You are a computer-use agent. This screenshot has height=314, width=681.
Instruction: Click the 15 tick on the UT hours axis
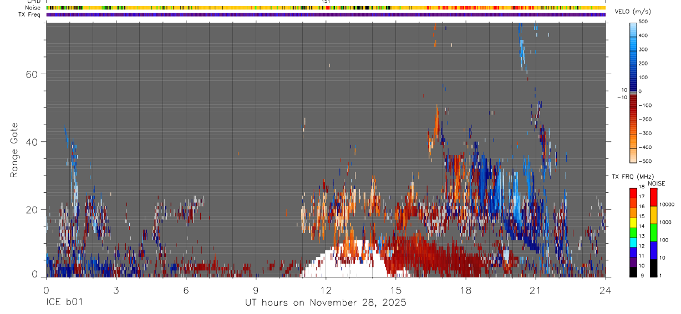click(396, 290)
